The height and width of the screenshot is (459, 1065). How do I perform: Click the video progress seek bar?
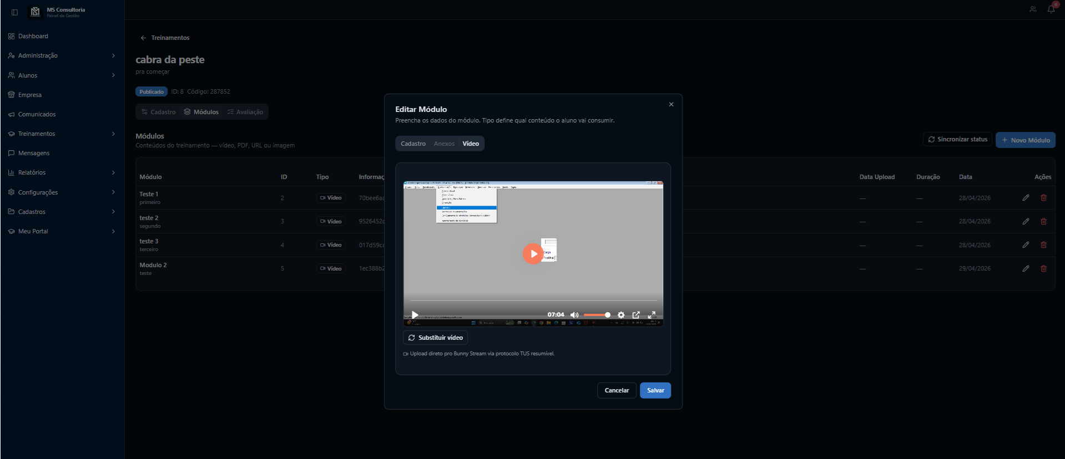pos(533,300)
